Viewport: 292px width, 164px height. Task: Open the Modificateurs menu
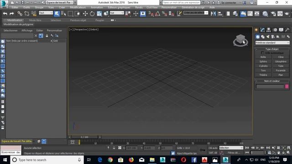[x=78, y=7]
